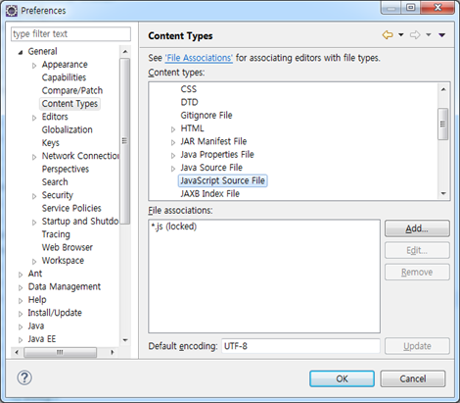Select the Gitignore File content type

click(x=207, y=116)
